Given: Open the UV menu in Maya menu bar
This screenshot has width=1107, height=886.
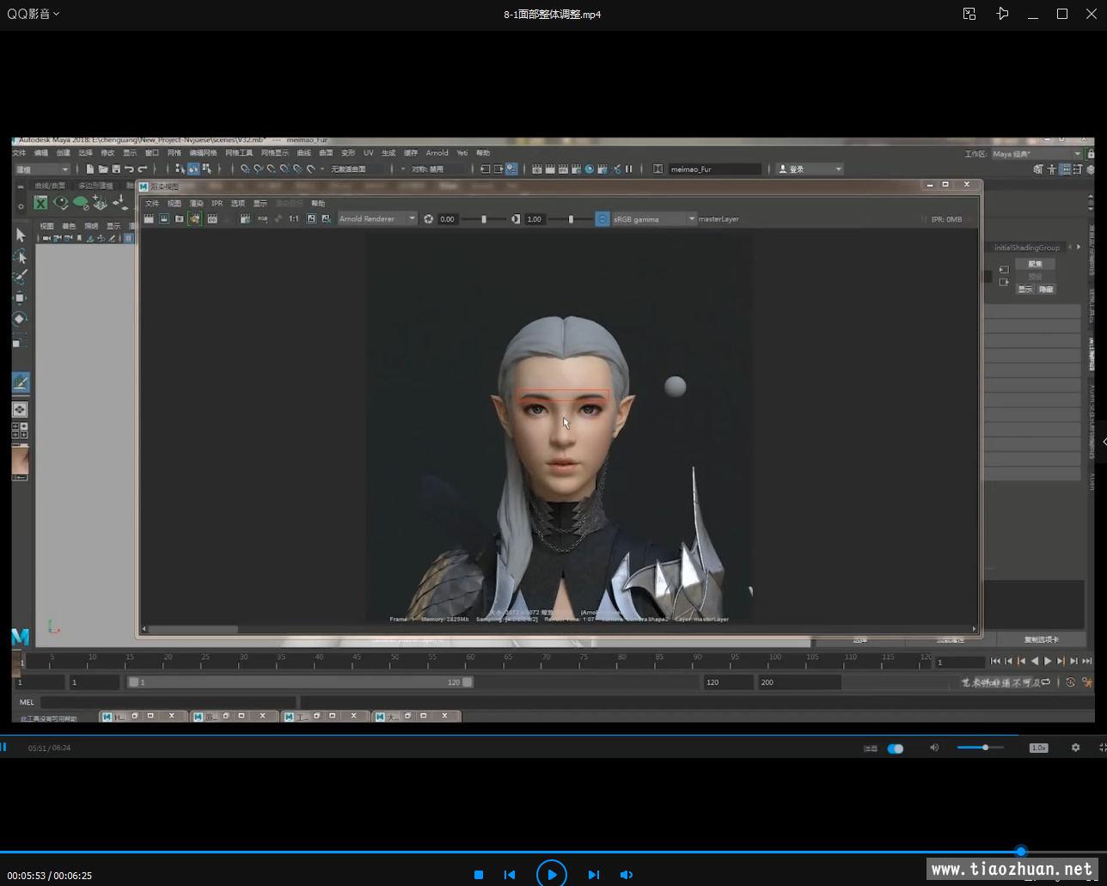Looking at the screenshot, I should click(368, 153).
